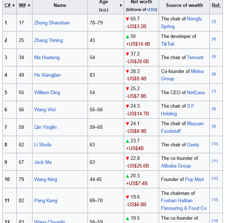Sort table by the C# column arrows
Viewport: 228px width, 223px height.
(x=13, y=5)
